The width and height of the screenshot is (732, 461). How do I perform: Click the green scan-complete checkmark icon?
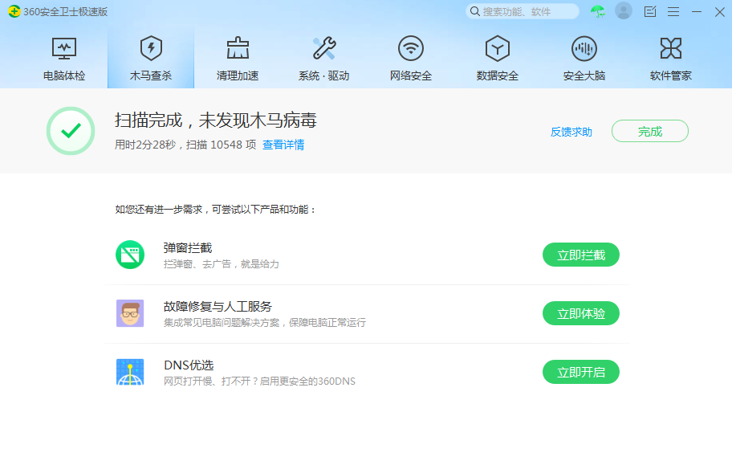(x=71, y=131)
